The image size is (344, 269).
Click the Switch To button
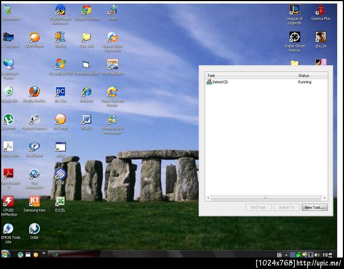pos(287,208)
